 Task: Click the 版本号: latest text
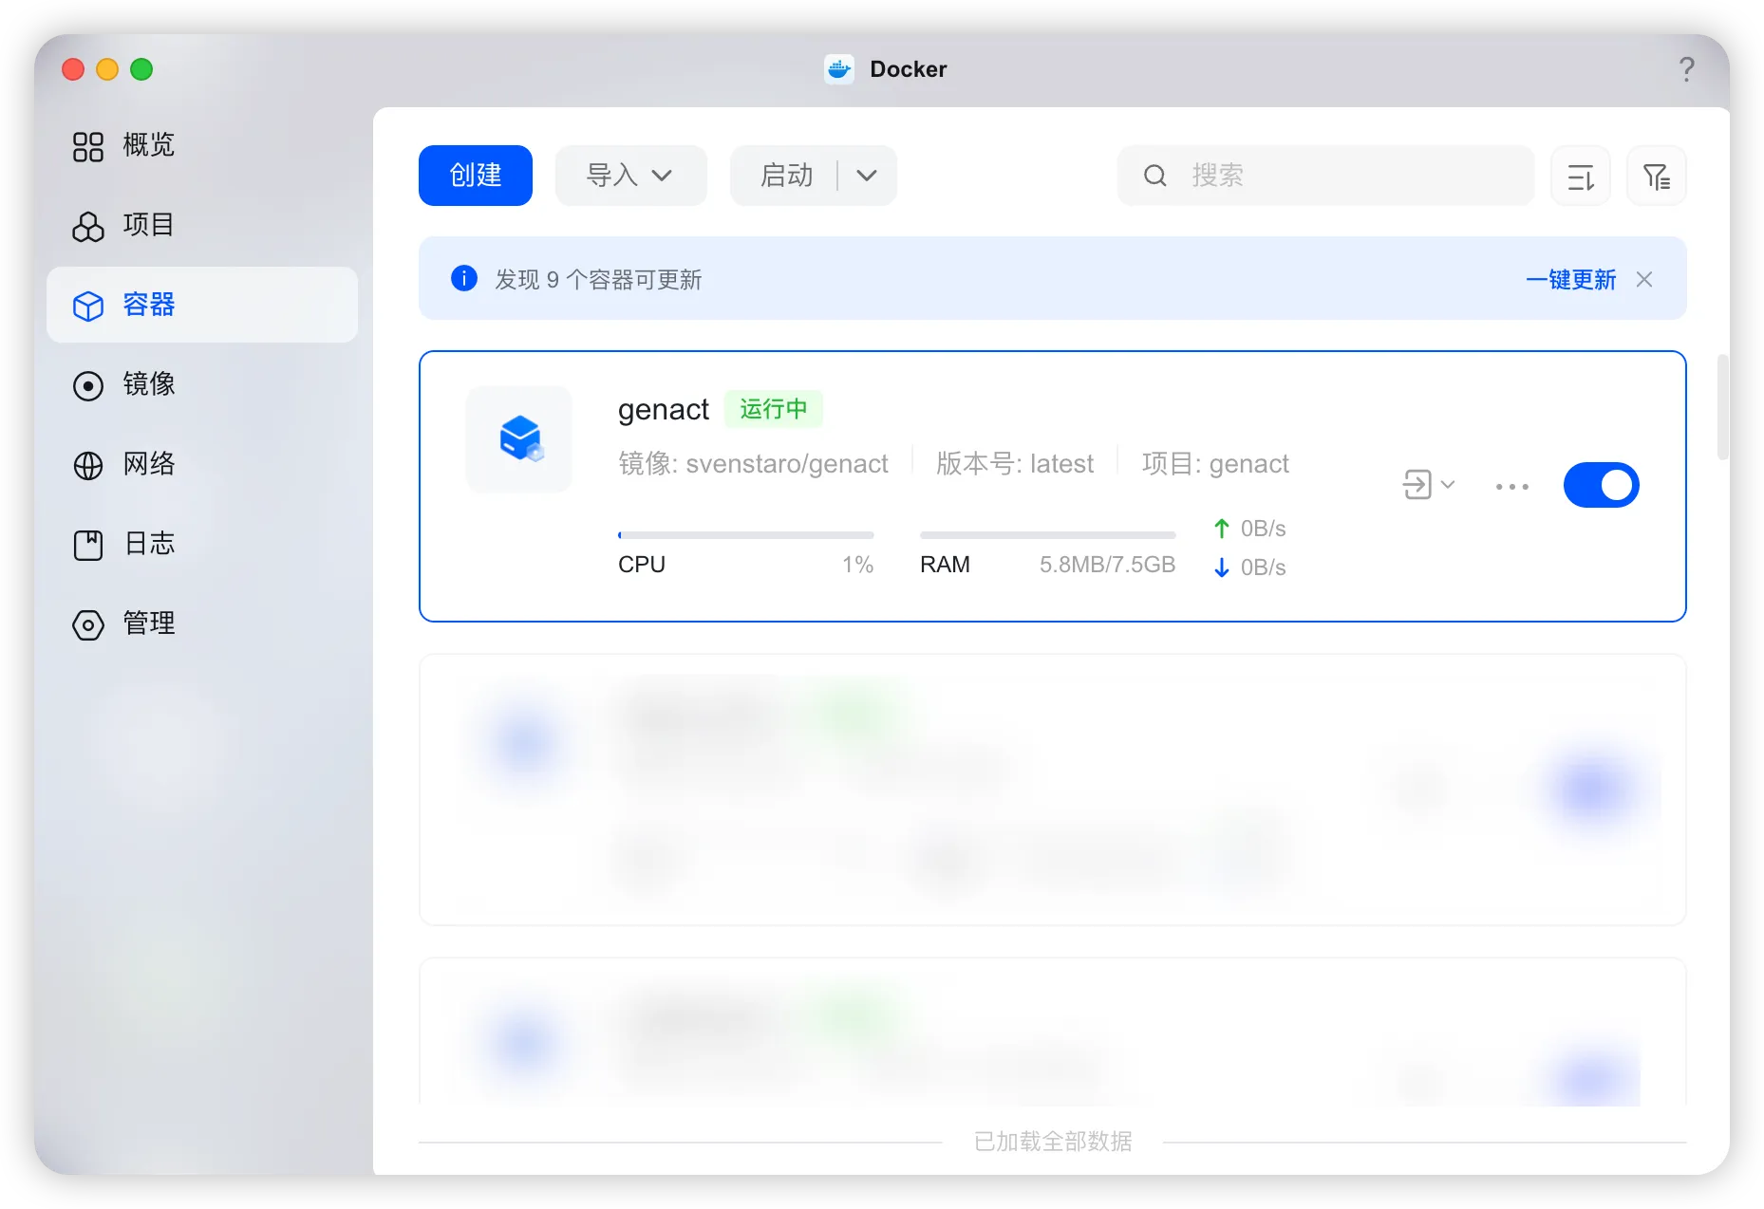pos(1015,463)
